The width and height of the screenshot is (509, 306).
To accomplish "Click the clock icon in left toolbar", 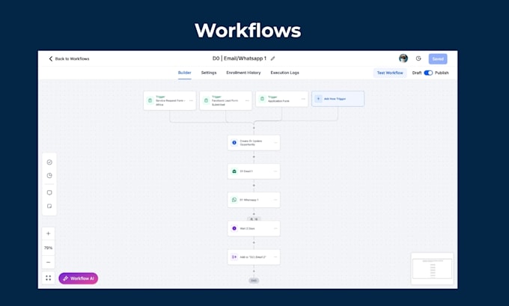I will 49,176.
